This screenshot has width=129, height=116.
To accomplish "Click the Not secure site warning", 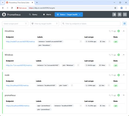I will (x=22, y=8).
